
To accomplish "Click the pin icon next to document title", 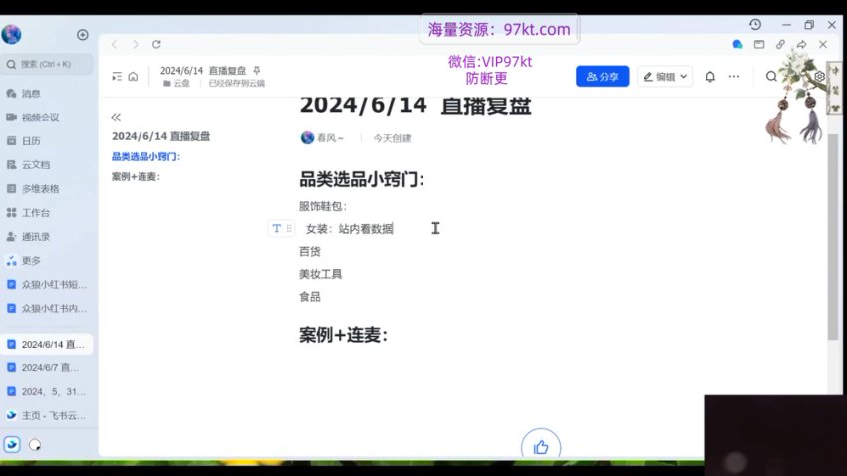I will coord(257,71).
